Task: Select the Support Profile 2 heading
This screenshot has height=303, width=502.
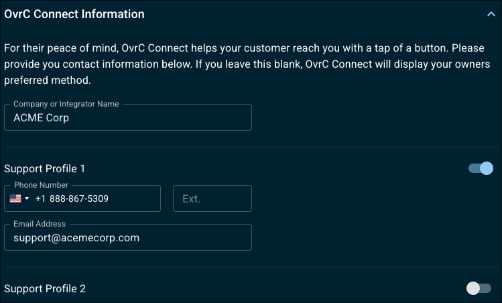Action: point(45,288)
